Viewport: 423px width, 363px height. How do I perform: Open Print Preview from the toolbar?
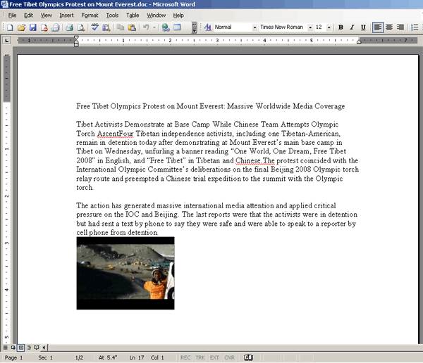pos(80,27)
